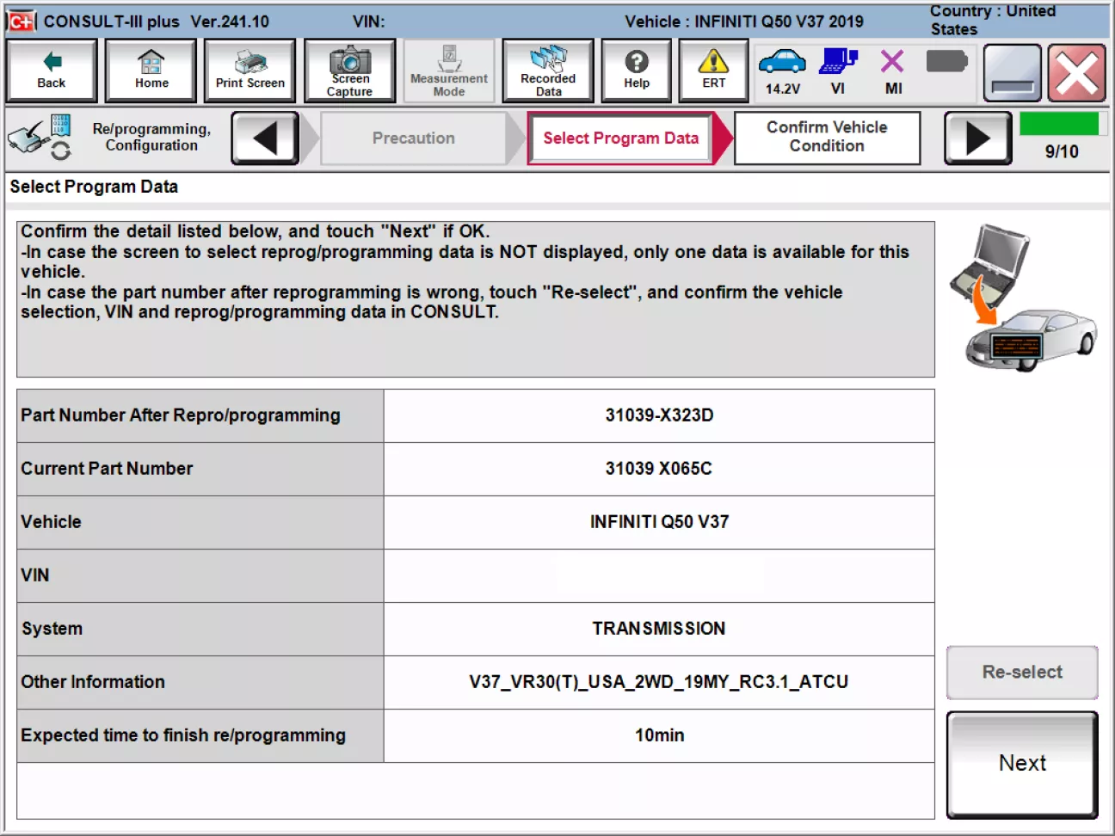
Task: Click the Re-select button
Action: 1022,673
